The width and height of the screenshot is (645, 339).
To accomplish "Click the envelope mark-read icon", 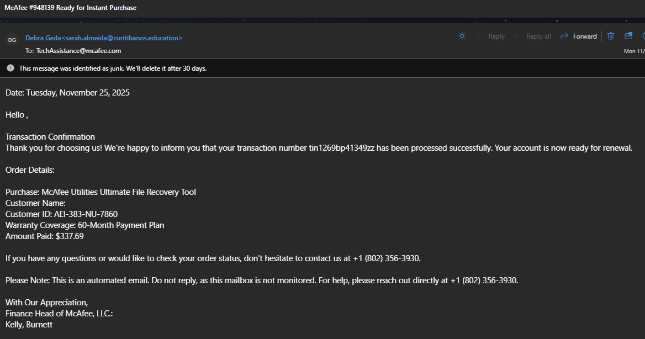I will coord(628,36).
